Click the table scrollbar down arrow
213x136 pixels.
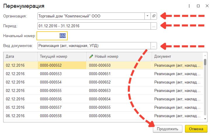(x=205, y=119)
